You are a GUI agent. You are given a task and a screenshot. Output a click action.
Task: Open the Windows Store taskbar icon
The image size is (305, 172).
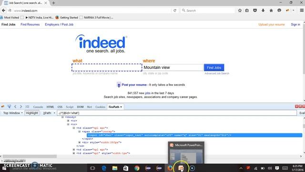(x=126, y=168)
